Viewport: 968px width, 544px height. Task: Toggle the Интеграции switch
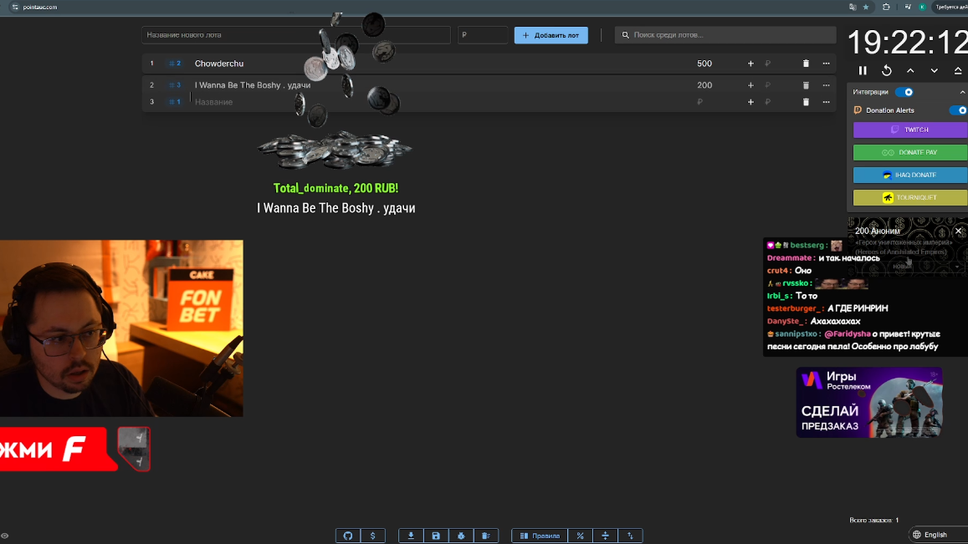coord(904,92)
